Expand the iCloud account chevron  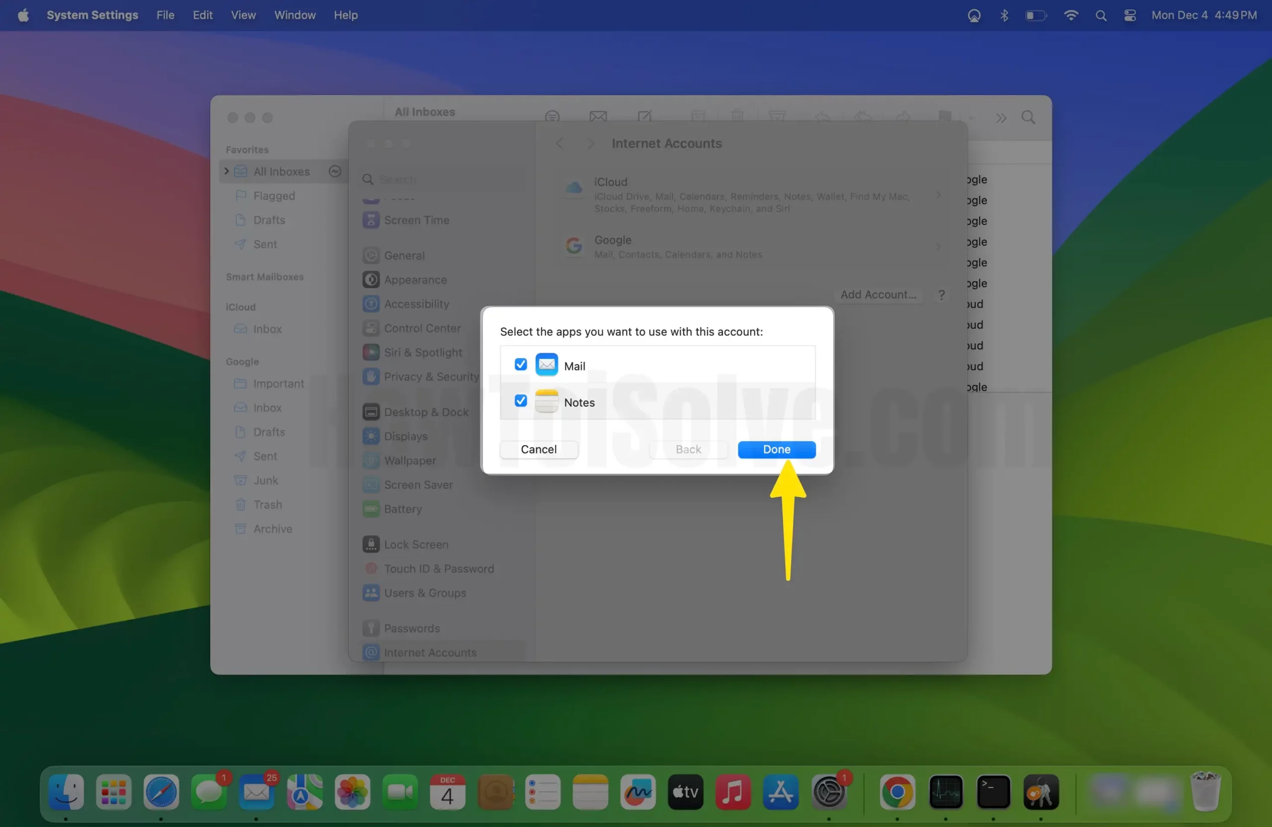[x=939, y=195]
